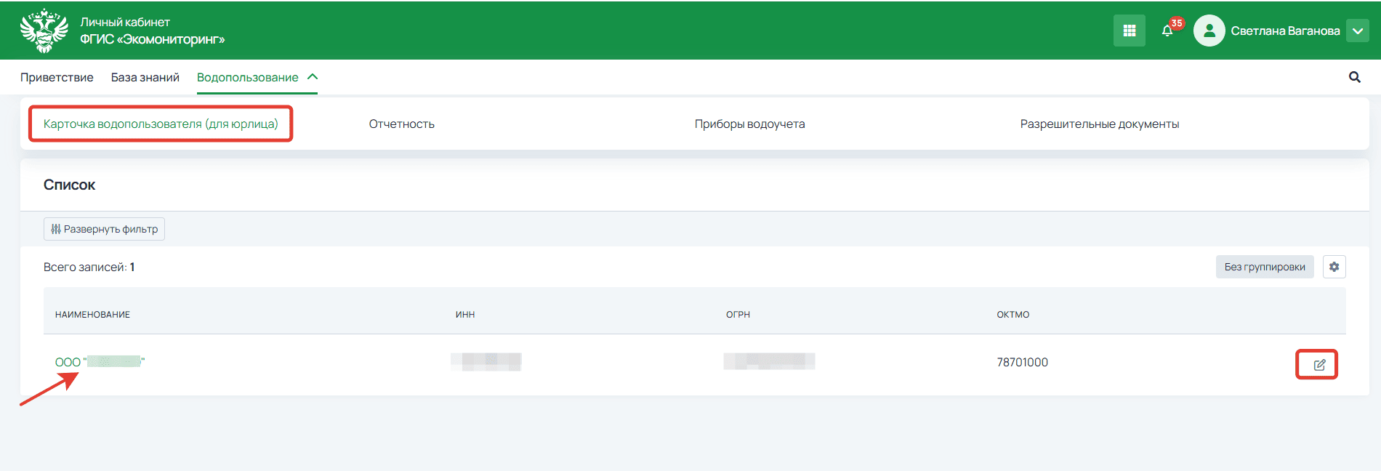This screenshot has width=1381, height=471.
Task: Open the apps grid menu
Action: pyautogui.click(x=1129, y=31)
